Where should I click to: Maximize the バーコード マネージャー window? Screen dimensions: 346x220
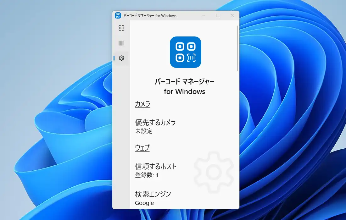[218, 15]
